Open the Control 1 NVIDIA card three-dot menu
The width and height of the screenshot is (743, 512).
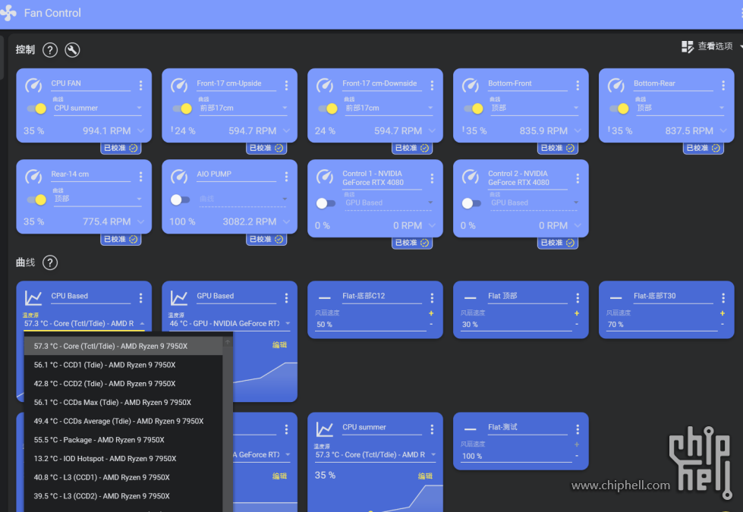click(432, 178)
